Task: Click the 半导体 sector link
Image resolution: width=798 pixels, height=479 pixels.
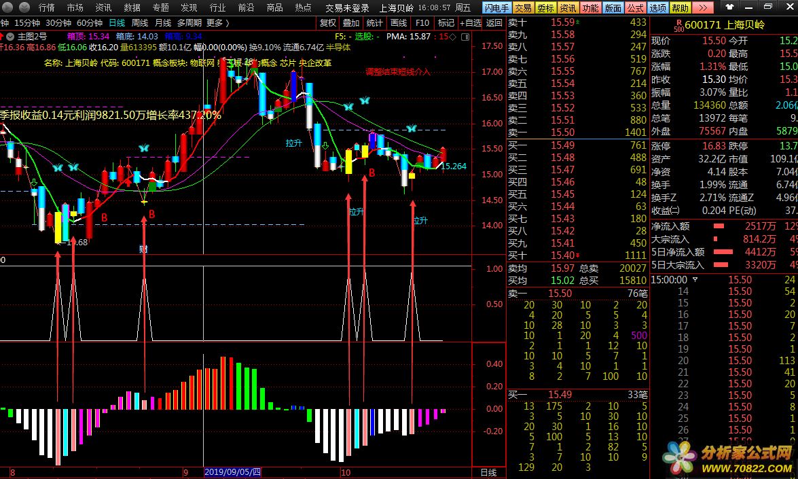Action: (338, 48)
